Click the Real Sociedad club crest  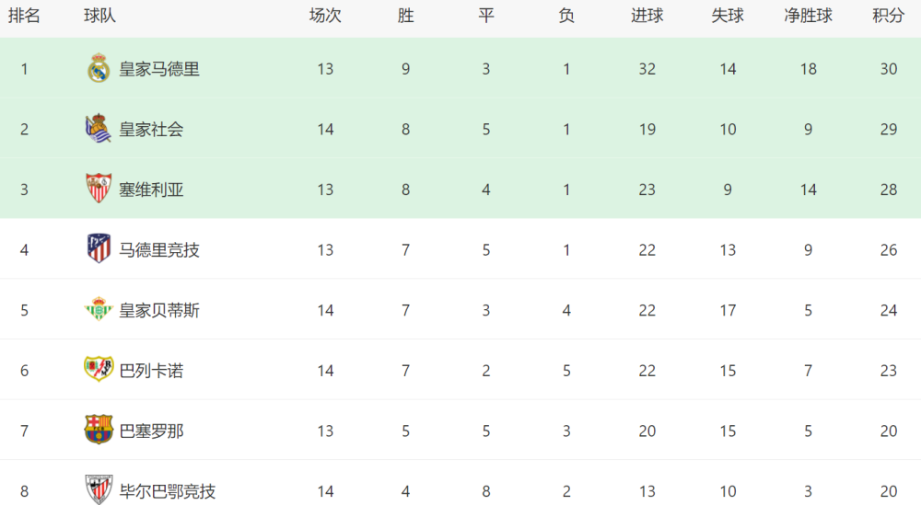[x=99, y=129]
